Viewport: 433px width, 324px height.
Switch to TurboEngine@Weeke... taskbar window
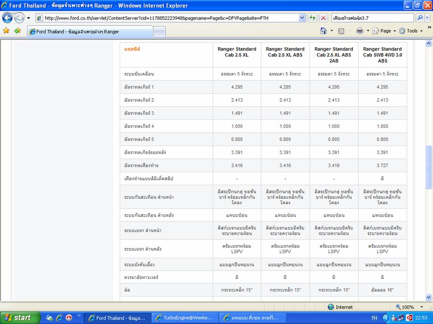pos(184,318)
